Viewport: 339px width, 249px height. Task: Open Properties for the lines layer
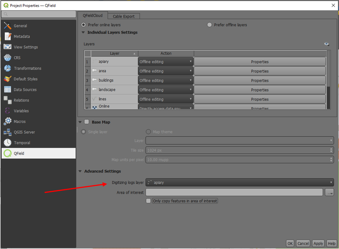click(260, 99)
